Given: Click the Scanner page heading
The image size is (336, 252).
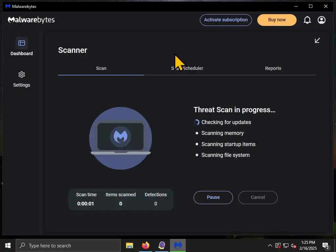Looking at the screenshot, I should click(73, 50).
